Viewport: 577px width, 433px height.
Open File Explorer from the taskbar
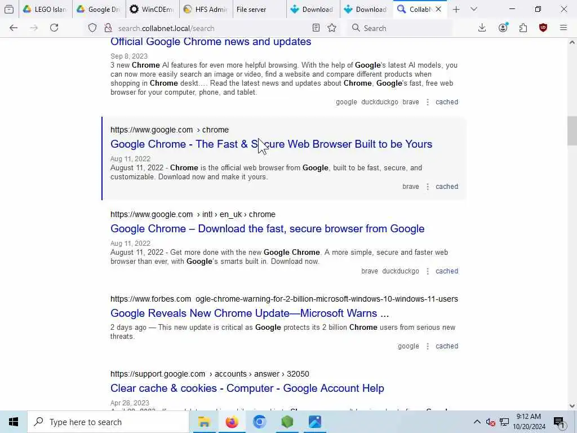(x=204, y=422)
